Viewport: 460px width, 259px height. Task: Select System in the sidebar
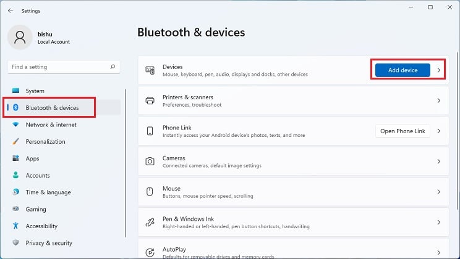64,91
